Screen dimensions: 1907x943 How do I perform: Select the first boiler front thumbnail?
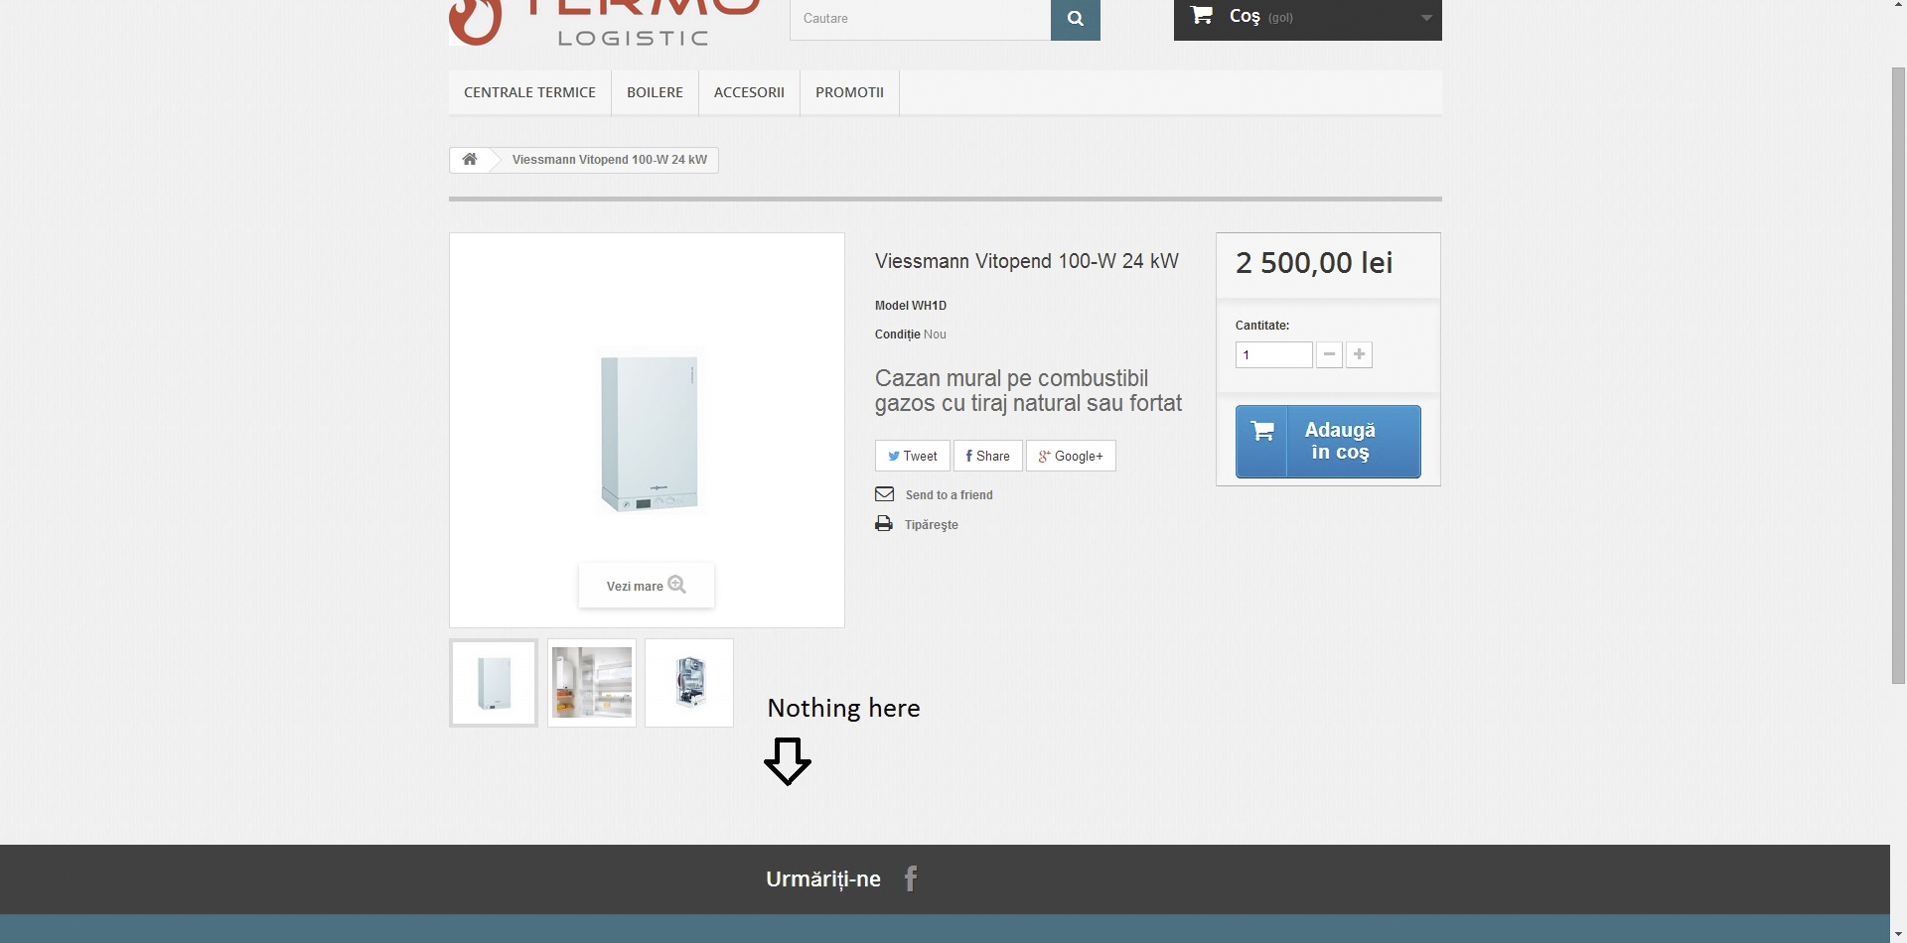[494, 683]
